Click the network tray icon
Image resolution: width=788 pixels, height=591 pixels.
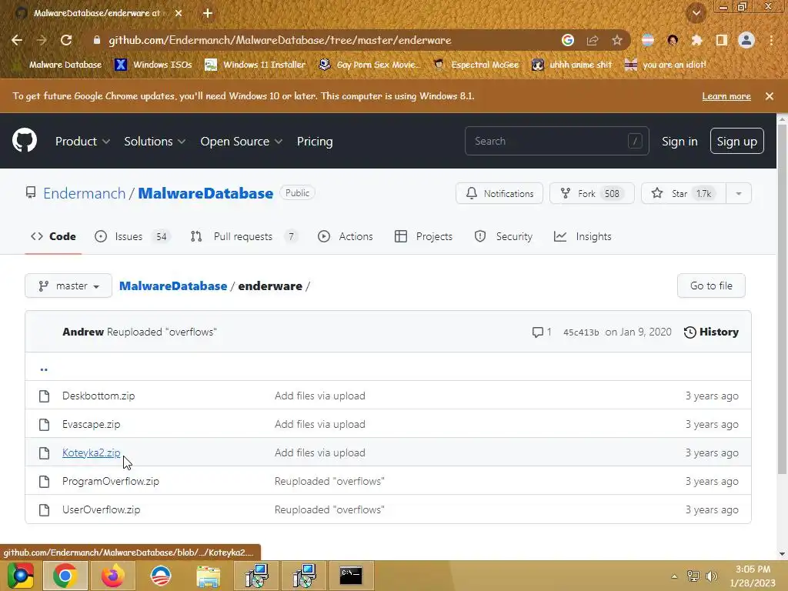[x=693, y=576]
